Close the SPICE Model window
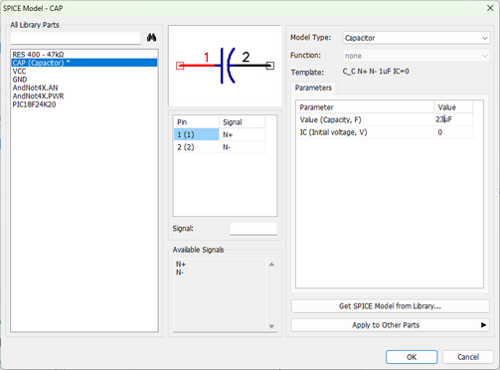 click(490, 8)
